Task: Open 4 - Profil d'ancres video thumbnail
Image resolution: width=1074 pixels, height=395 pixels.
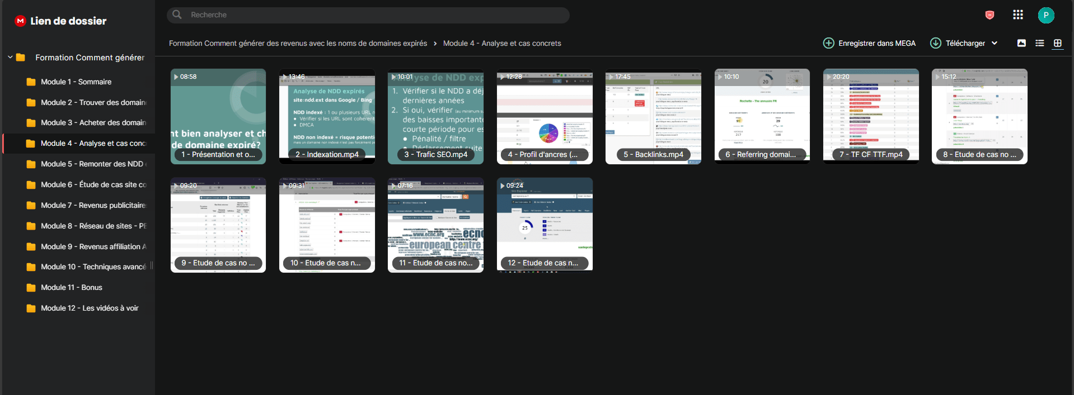Action: point(545,116)
